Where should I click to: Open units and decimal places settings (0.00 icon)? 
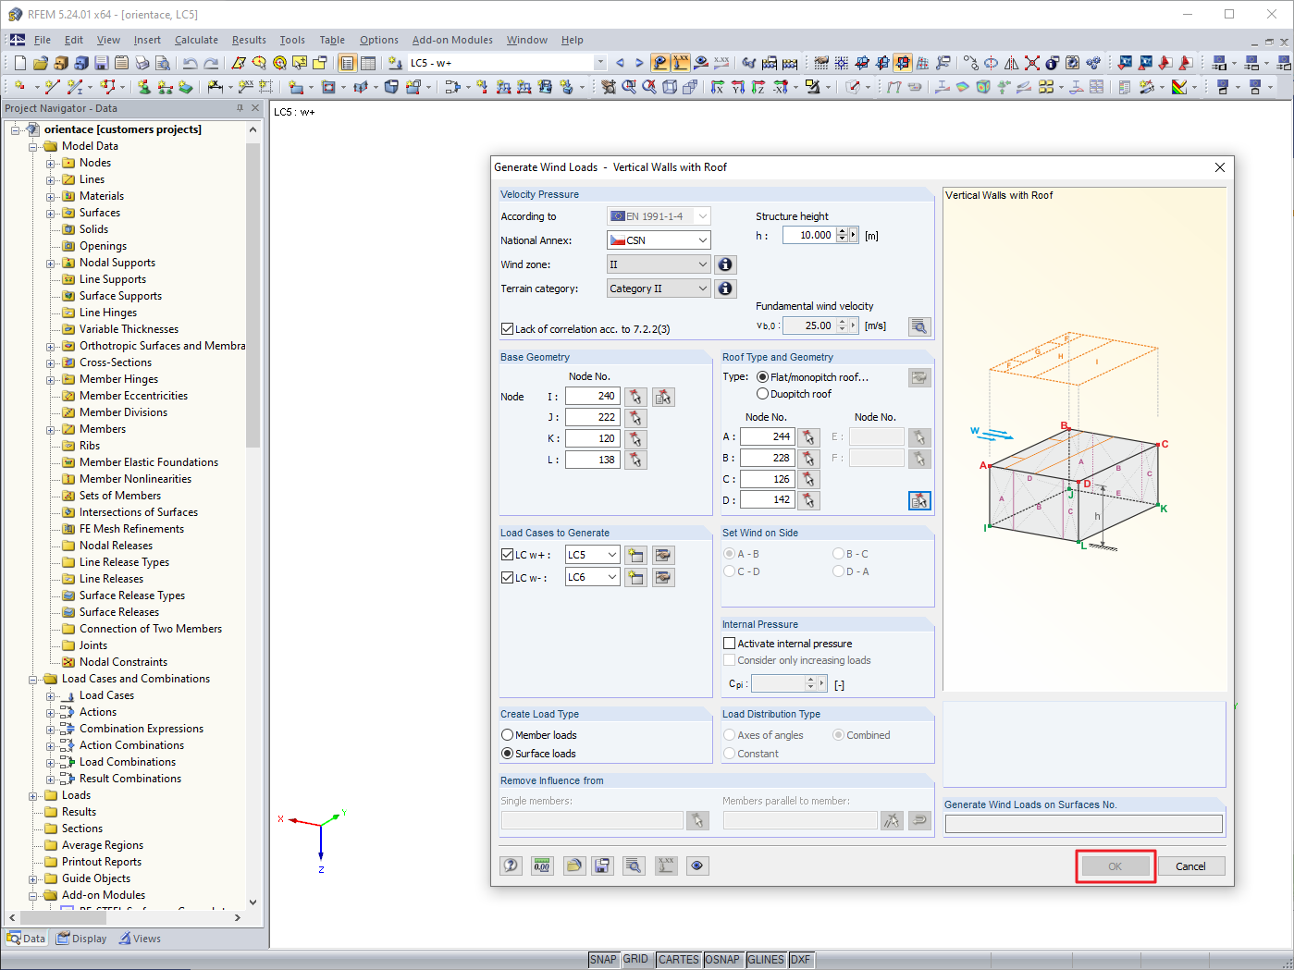[542, 866]
